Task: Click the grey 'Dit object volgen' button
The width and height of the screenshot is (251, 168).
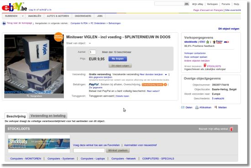Action: coord(120,66)
